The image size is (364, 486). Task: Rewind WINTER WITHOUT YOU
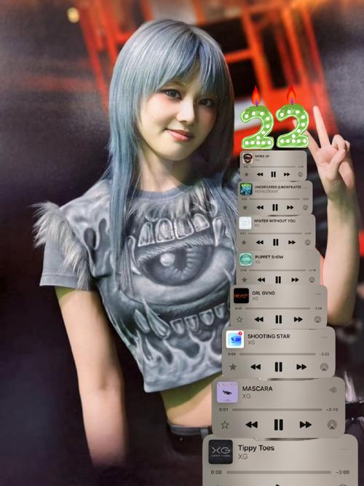click(260, 242)
